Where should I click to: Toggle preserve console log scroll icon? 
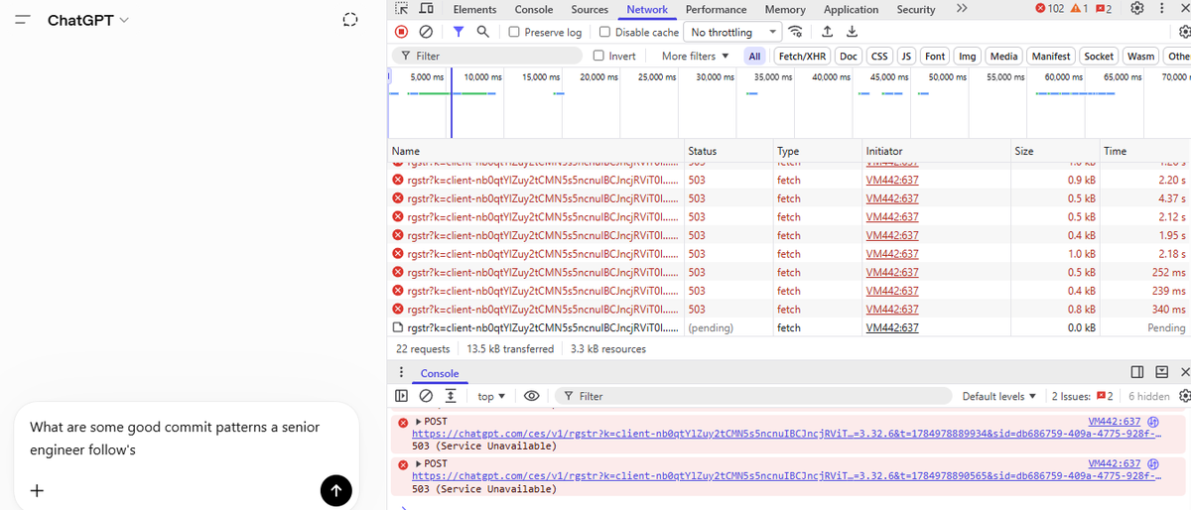(x=450, y=396)
